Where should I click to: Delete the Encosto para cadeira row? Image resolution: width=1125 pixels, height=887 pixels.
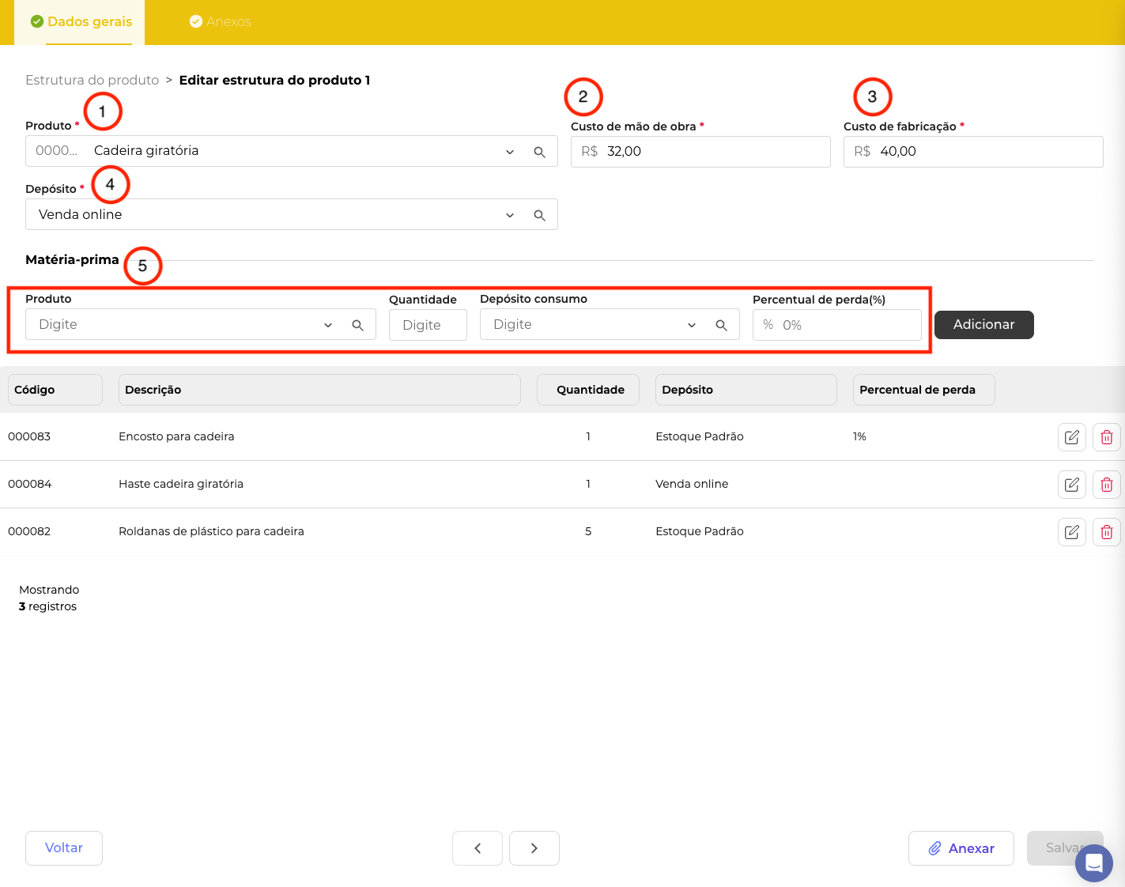point(1106,437)
